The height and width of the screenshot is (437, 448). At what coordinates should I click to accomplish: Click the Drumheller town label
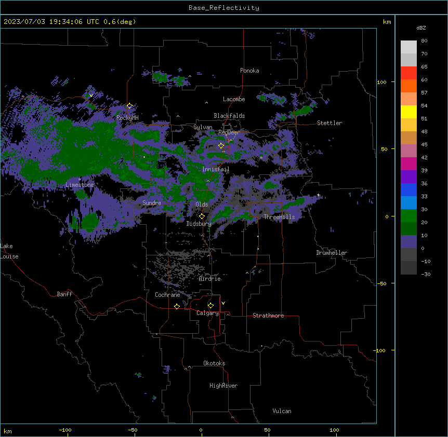point(332,253)
